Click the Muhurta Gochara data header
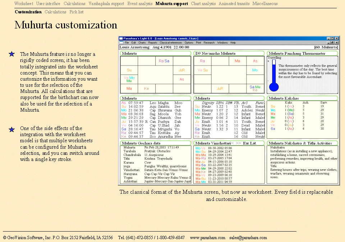 pos(156,143)
